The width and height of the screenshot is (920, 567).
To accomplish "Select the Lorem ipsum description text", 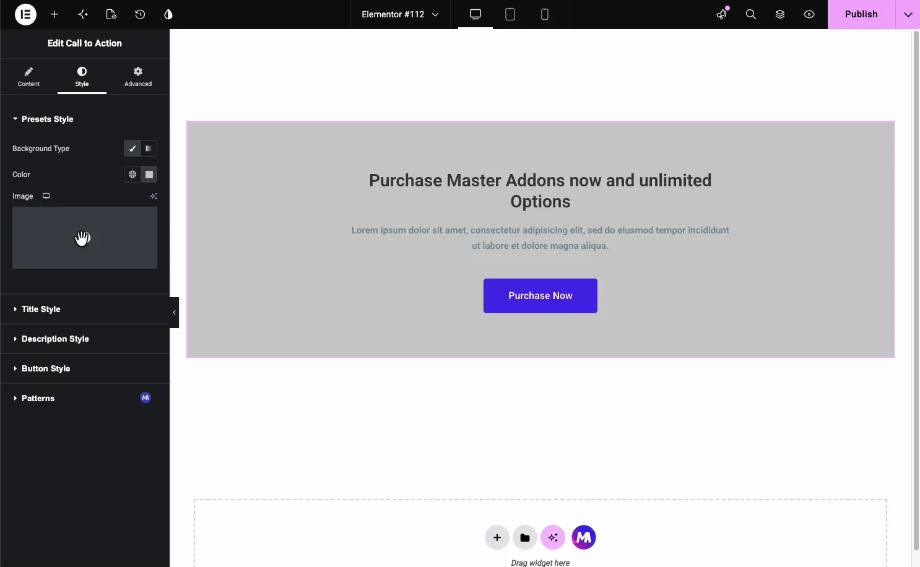I will coord(540,238).
